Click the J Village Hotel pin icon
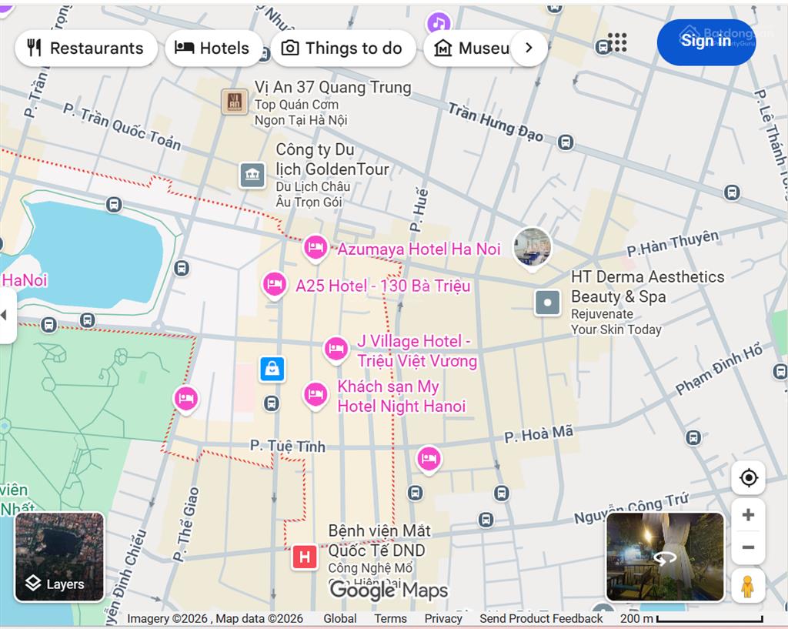 pyautogui.click(x=336, y=349)
